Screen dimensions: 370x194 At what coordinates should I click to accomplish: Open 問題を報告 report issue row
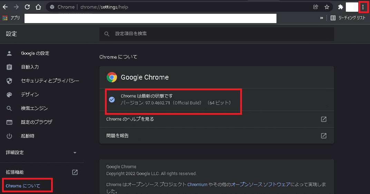coord(217,135)
